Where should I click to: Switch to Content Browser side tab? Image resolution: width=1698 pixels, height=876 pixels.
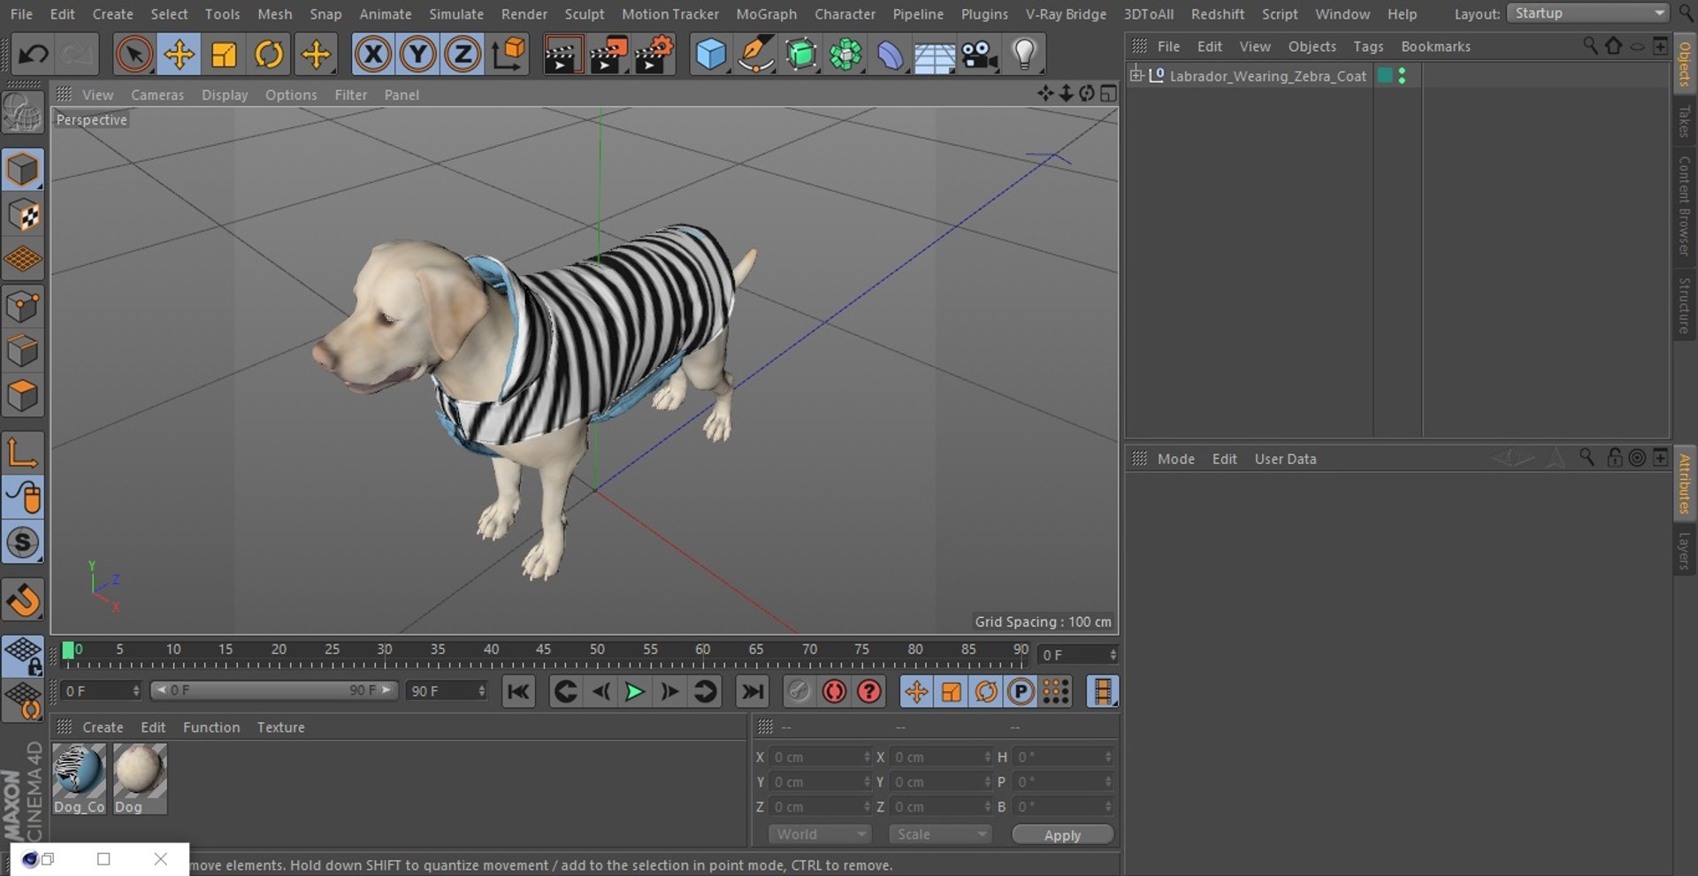(x=1685, y=207)
